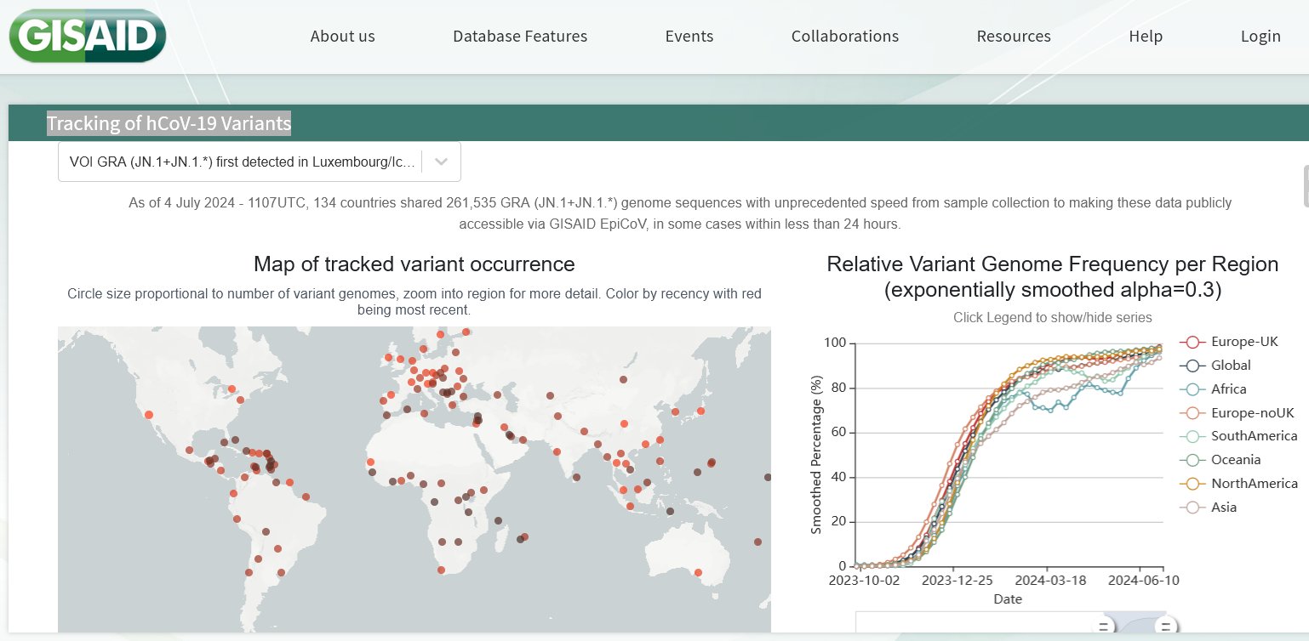Expand the variant selector dropdown arrow
The width and height of the screenshot is (1309, 641).
coord(441,162)
